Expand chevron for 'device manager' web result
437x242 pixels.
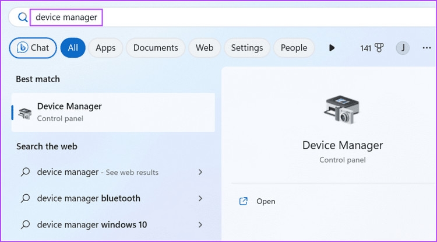click(200, 172)
